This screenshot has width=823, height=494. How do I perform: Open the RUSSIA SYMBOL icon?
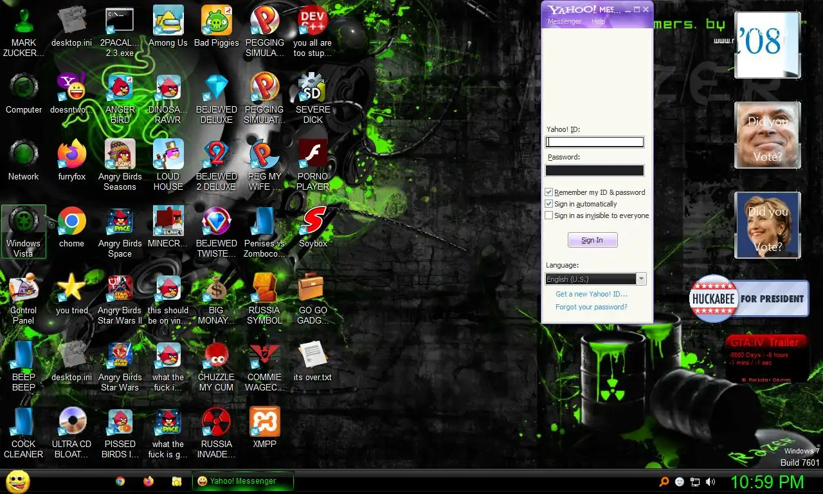point(264,300)
